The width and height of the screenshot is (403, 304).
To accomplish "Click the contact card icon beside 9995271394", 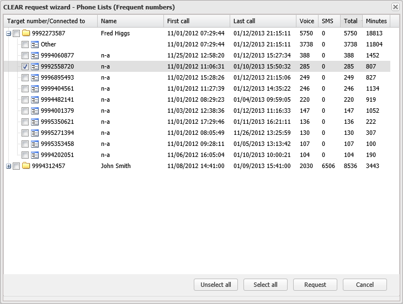I will (35, 133).
